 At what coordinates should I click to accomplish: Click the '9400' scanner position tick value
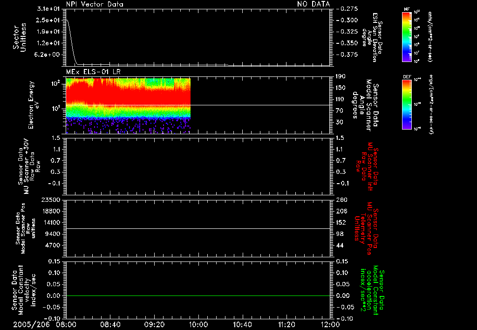coord(53,234)
